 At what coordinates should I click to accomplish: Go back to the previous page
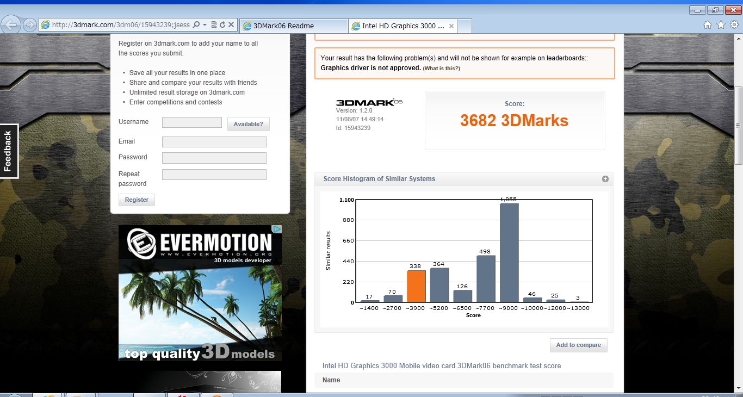pos(11,24)
